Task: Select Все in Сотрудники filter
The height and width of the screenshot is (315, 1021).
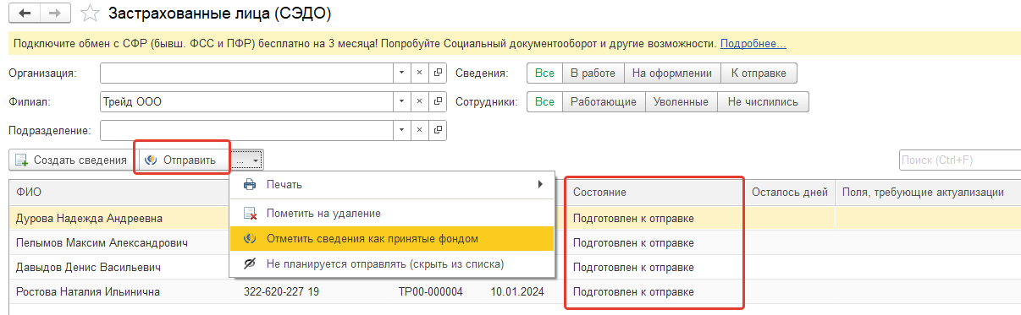Action: [544, 102]
